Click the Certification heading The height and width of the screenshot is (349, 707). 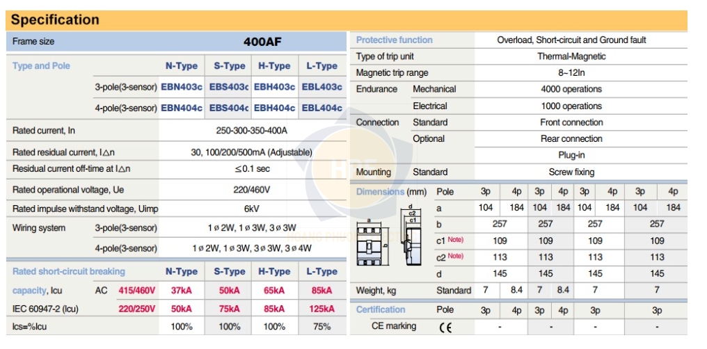381,310
